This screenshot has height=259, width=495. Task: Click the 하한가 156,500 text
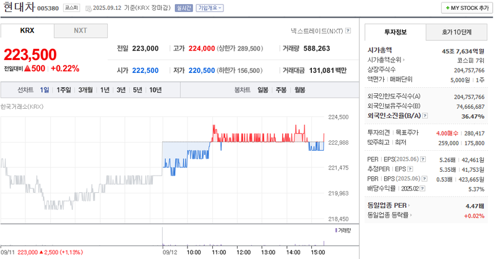239,70
